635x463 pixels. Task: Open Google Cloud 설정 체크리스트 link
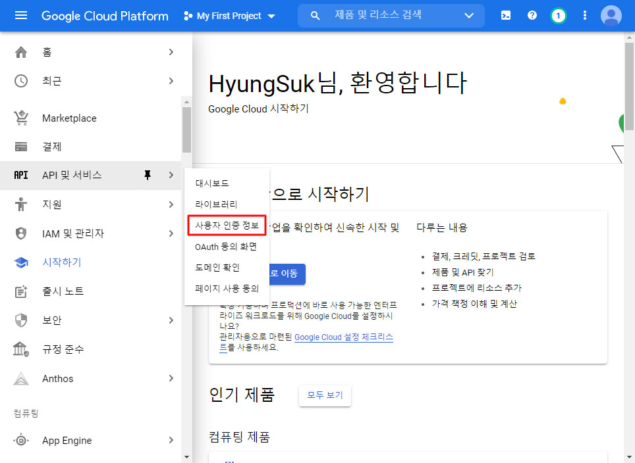coord(343,337)
